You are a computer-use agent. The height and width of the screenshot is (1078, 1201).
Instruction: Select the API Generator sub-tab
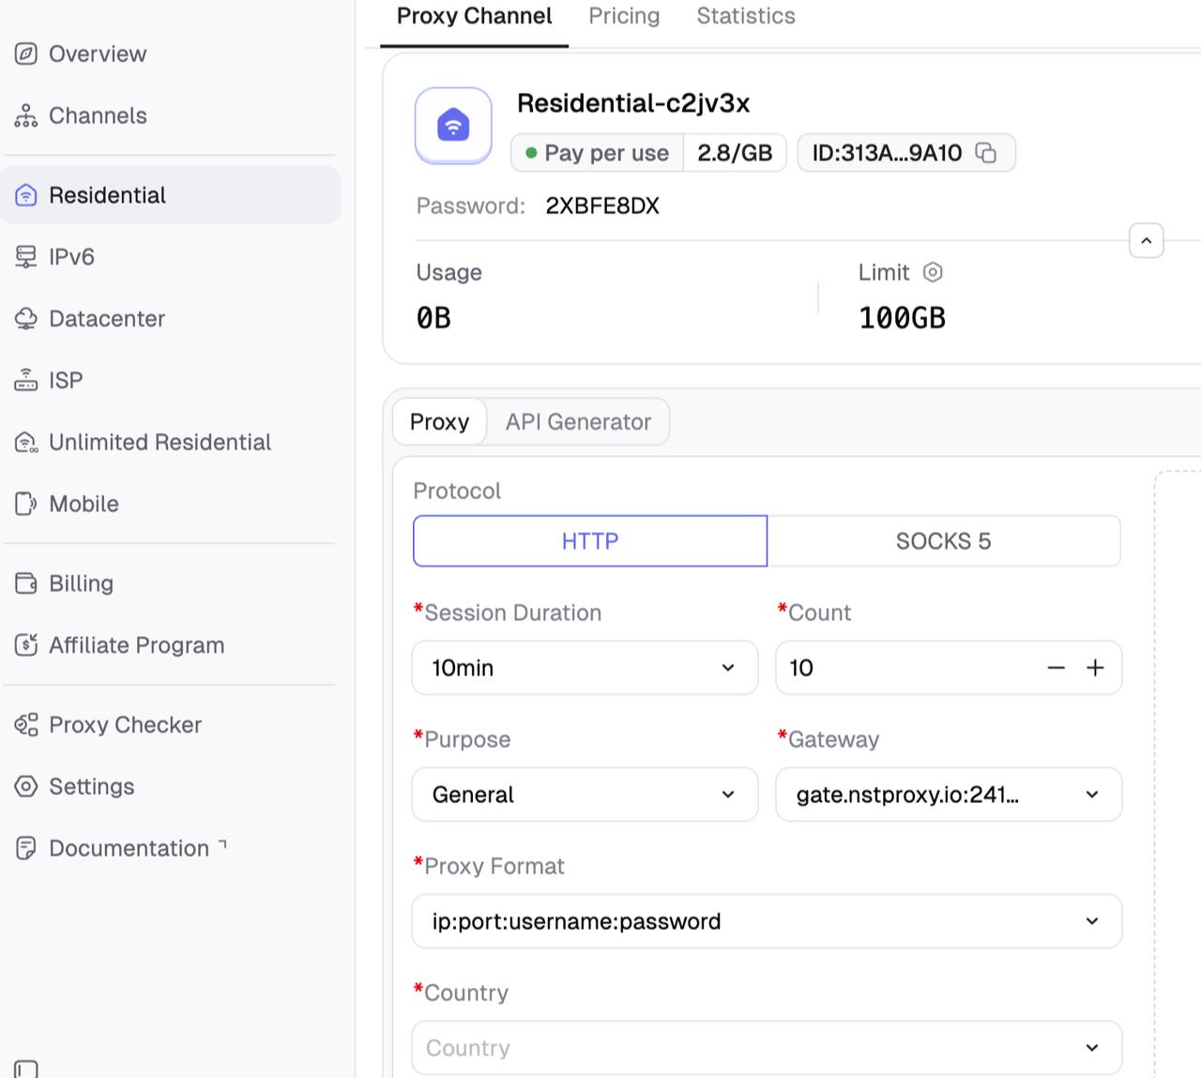click(578, 422)
